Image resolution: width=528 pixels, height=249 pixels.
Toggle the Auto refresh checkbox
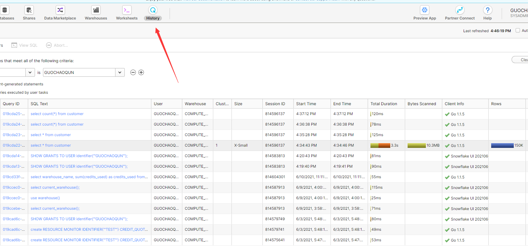pyautogui.click(x=518, y=30)
